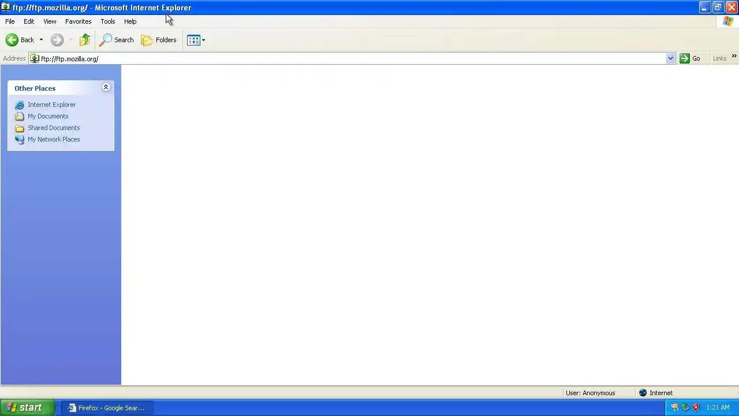
Task: Toggle the Search explorer bar
Action: click(x=117, y=40)
